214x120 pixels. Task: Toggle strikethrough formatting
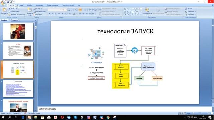pos(59,14)
